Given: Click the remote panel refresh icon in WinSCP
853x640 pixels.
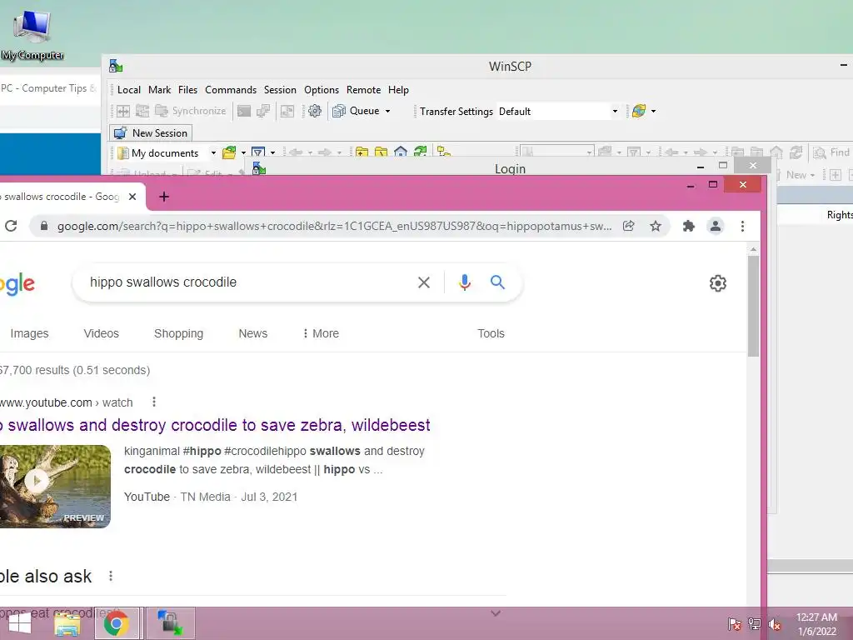Looking at the screenshot, I should tap(796, 153).
